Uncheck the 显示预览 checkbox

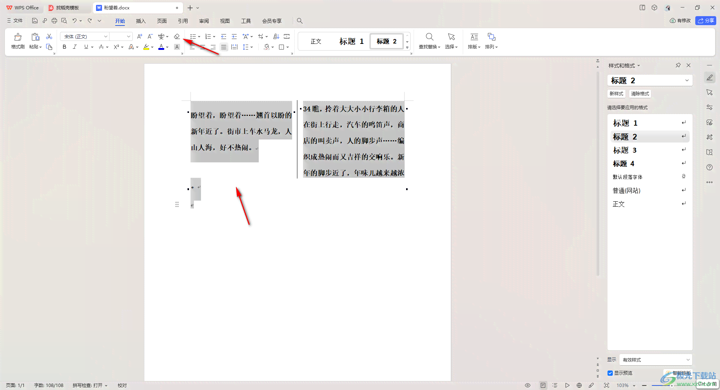(x=610, y=373)
